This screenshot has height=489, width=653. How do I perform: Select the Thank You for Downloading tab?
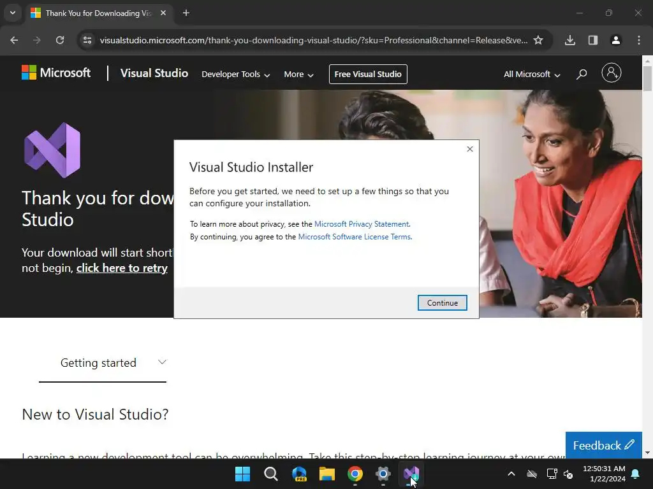click(x=99, y=13)
